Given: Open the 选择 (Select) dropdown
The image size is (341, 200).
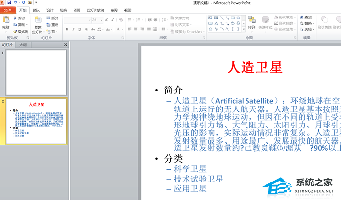Looking at the screenshot, I should (307, 29).
